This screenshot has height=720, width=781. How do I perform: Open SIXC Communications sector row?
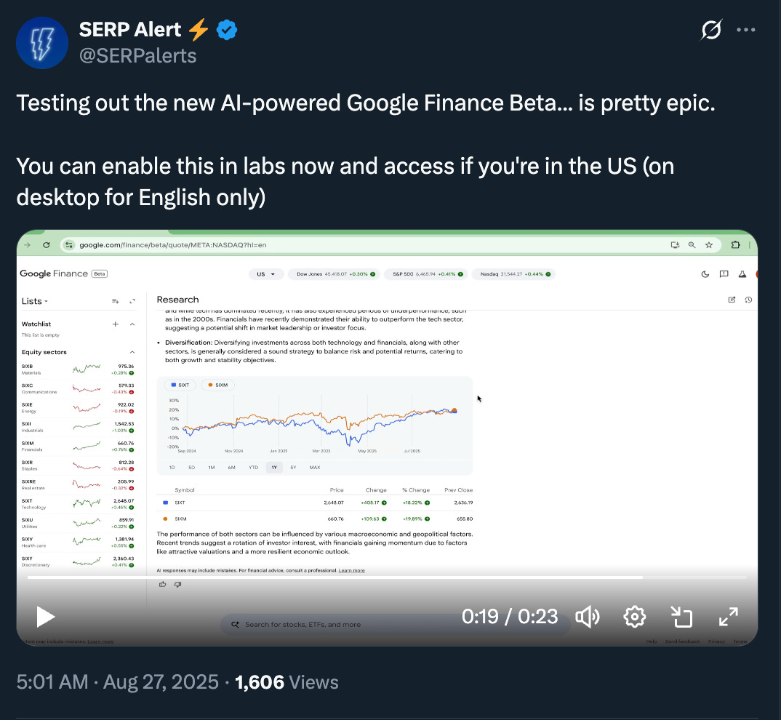[x=78, y=388]
